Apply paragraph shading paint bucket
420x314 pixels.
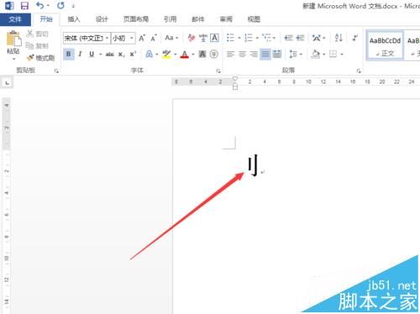point(315,54)
